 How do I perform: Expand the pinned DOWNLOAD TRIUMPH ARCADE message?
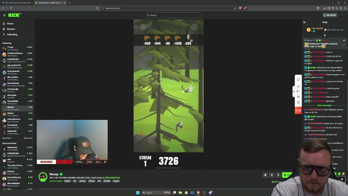[x=344, y=45]
